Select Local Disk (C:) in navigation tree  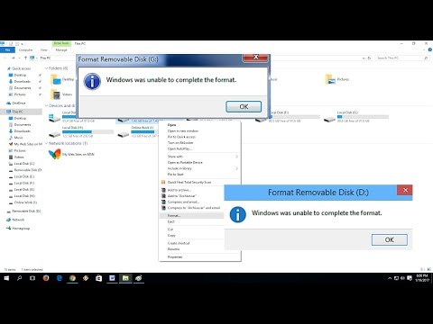[x=24, y=164]
